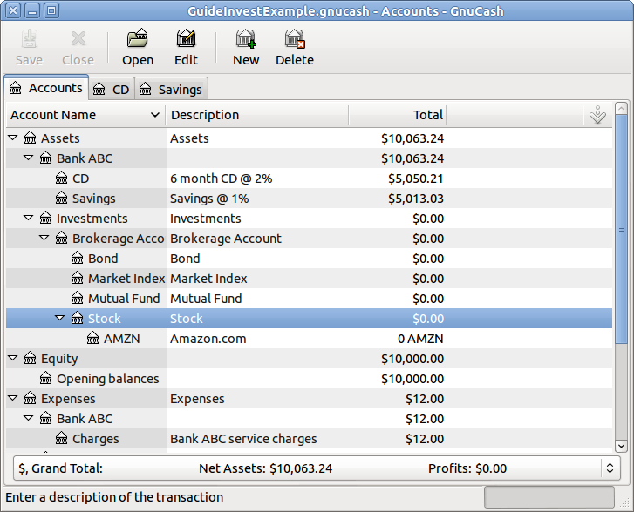Click the Open file toolbar icon
This screenshot has width=634, height=512.
pyautogui.click(x=137, y=39)
